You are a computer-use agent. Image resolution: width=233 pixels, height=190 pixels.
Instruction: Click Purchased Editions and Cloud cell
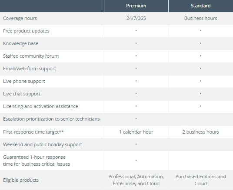coord(200,180)
